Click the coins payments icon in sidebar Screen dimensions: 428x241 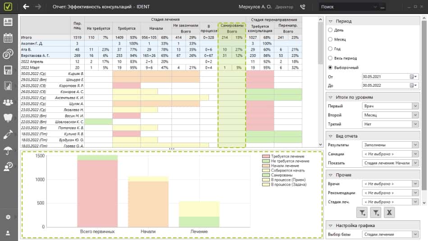coord(8,54)
